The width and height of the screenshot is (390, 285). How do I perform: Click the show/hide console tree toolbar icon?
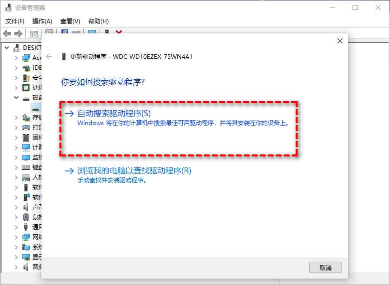pyautogui.click(x=33, y=33)
